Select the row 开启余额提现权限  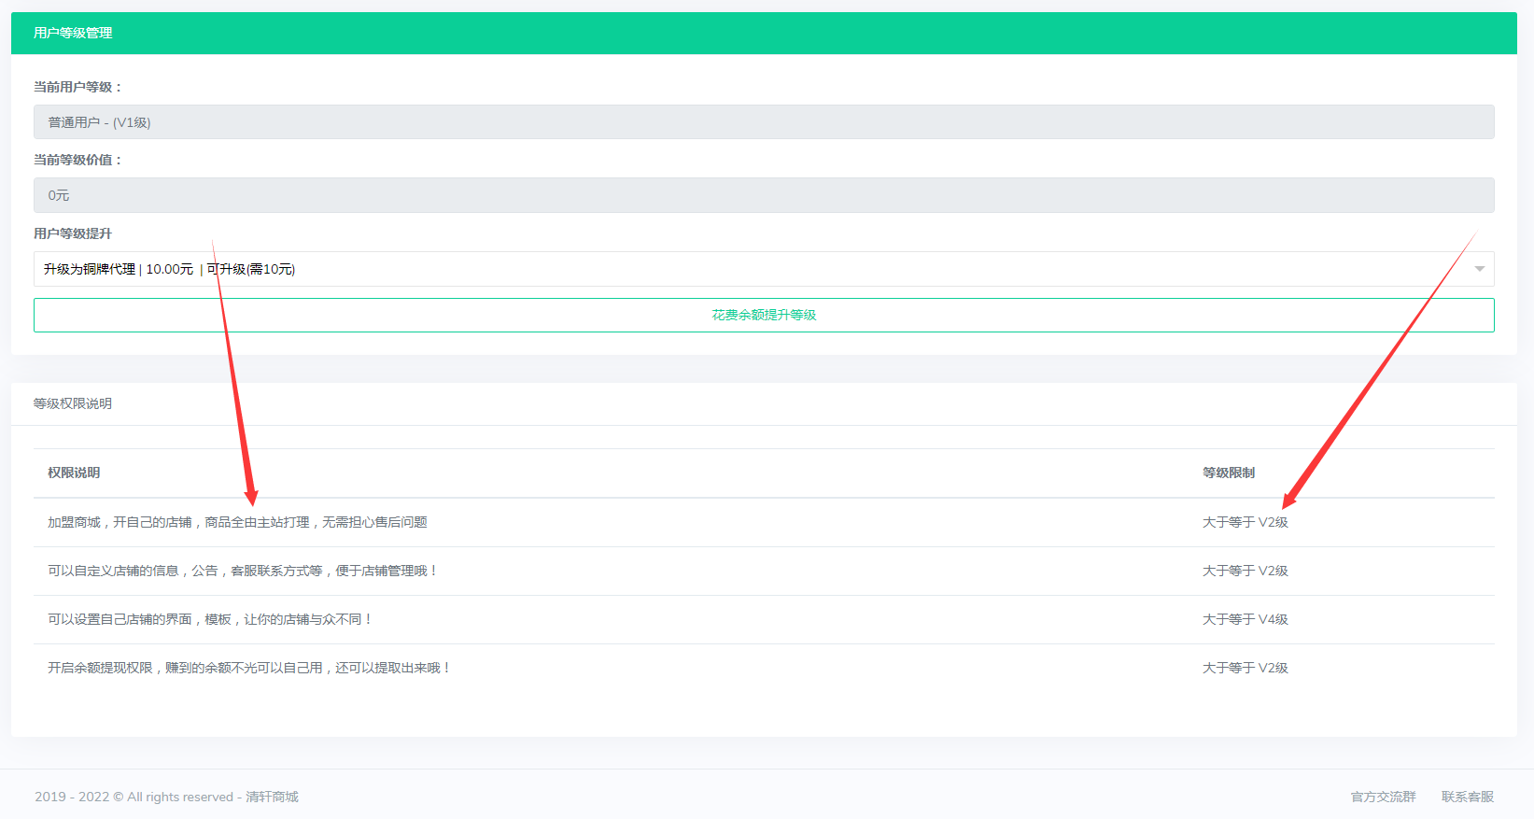coord(764,668)
